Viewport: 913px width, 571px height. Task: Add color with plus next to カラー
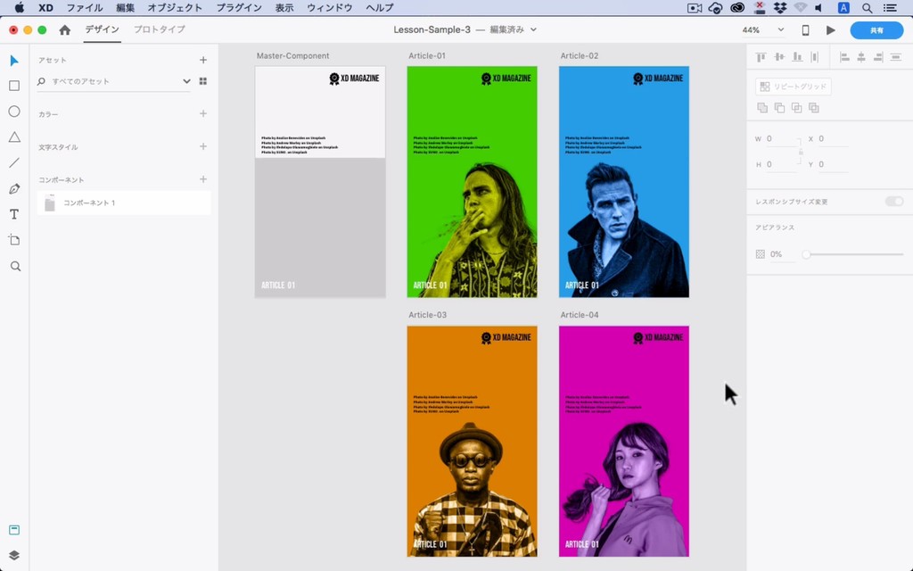point(203,113)
